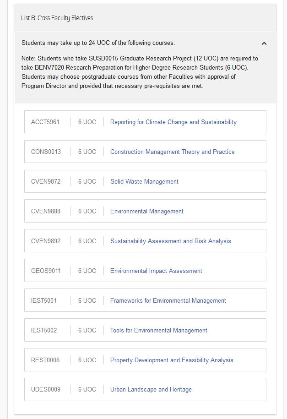This screenshot has width=287, height=419.
Task: Click the REST0006 course row code
Action: (x=45, y=360)
